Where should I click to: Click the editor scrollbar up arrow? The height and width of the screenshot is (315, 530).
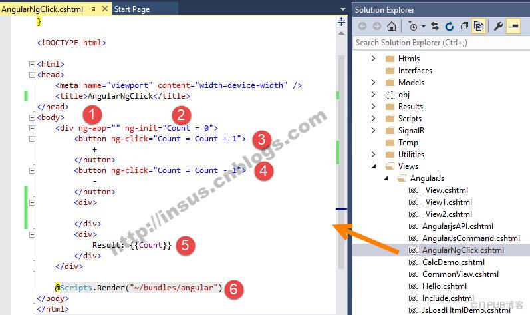[341, 33]
